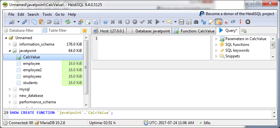Image resolution: width=280 pixels, height=128 pixels.
Task: Switch to the Database: javatpoint tab
Action: (x=149, y=31)
